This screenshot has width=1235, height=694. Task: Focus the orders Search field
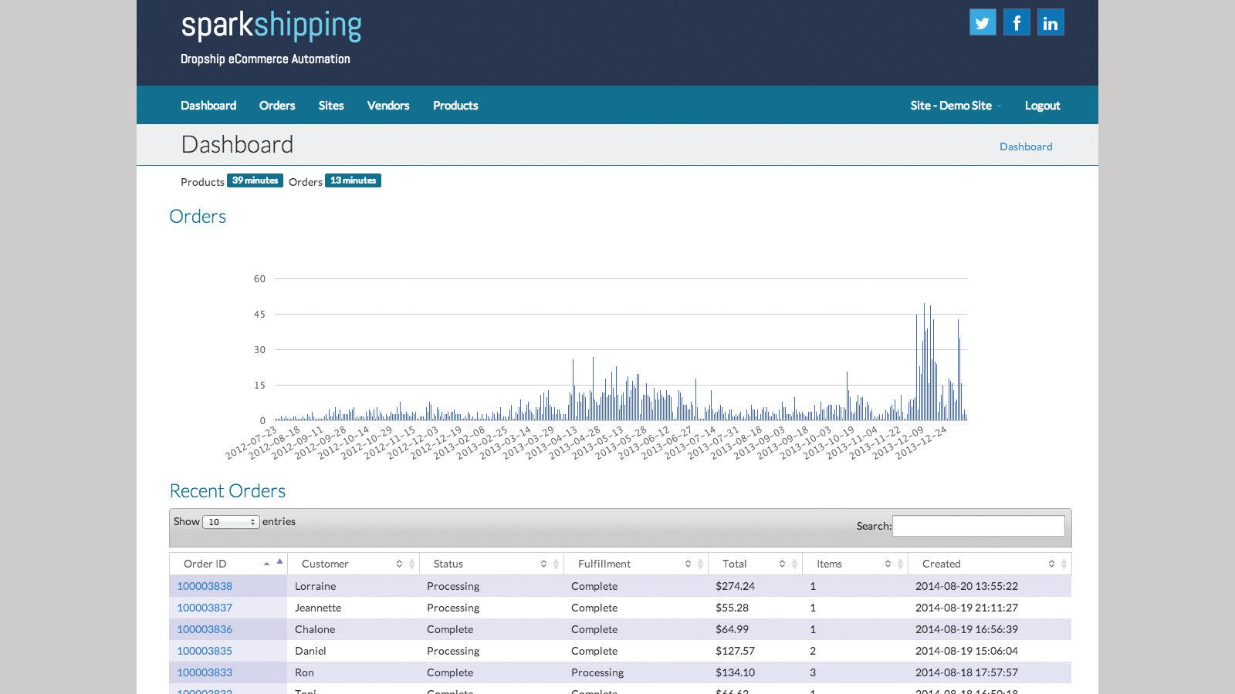(x=978, y=526)
